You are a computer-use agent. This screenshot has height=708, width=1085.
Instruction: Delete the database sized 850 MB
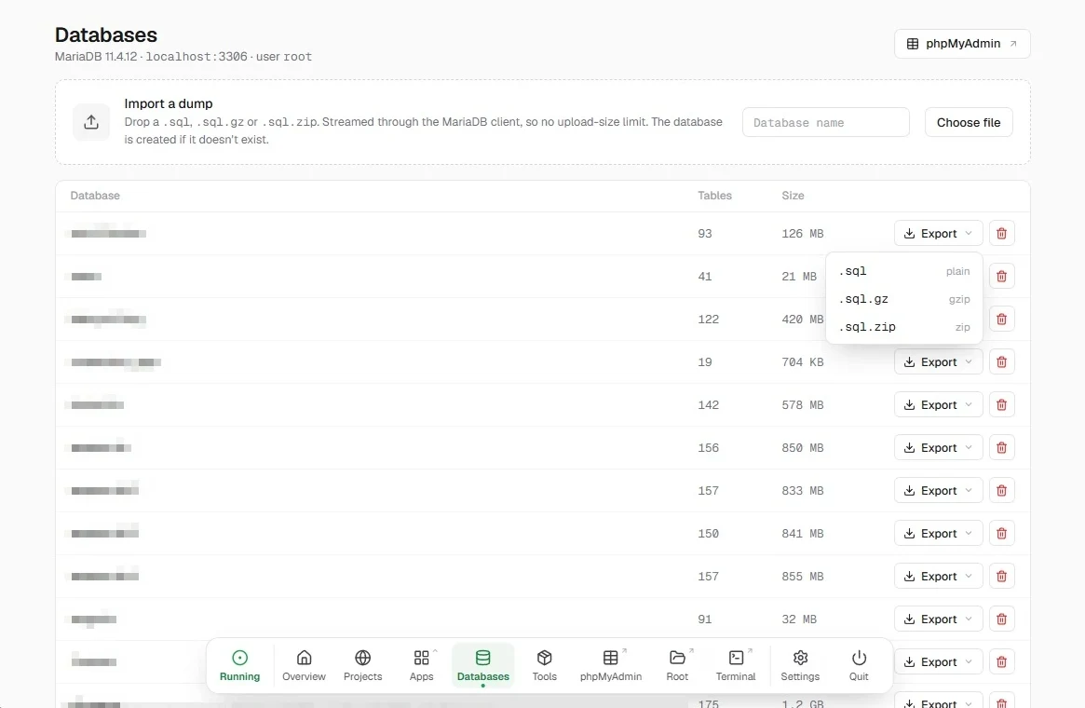[x=1001, y=448]
